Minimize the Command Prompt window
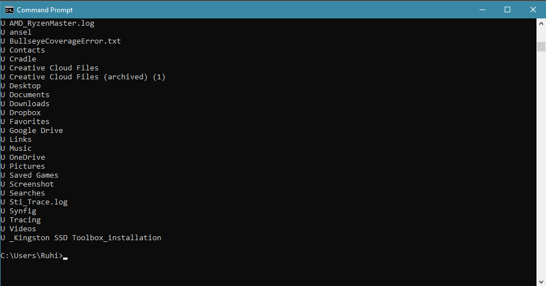This screenshot has height=286, width=546. [482, 9]
